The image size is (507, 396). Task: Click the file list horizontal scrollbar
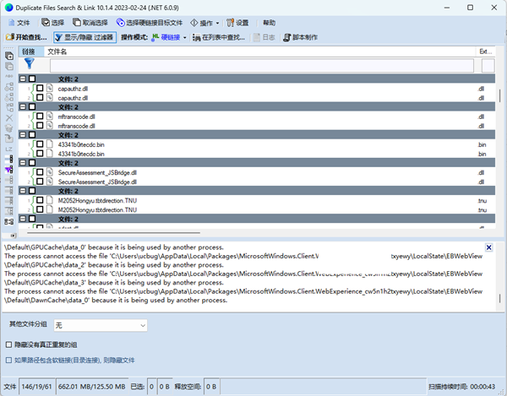pos(113,232)
